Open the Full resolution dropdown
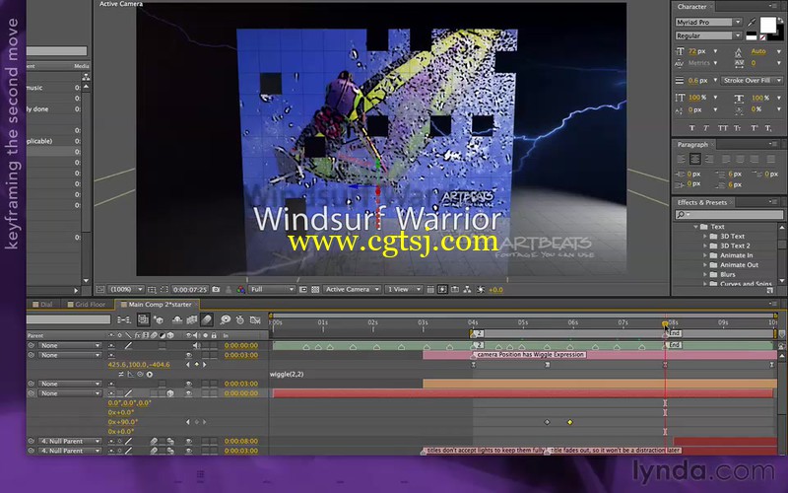 (x=272, y=289)
